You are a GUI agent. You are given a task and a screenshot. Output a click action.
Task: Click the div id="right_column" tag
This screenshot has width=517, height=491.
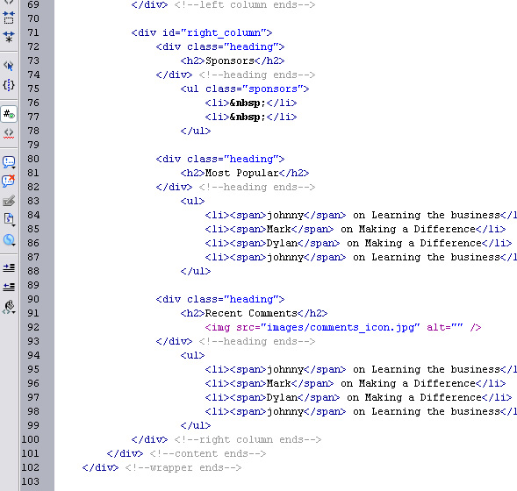[x=202, y=33]
